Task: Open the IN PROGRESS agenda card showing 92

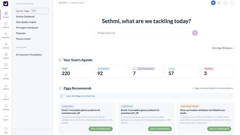Action: [111, 71]
